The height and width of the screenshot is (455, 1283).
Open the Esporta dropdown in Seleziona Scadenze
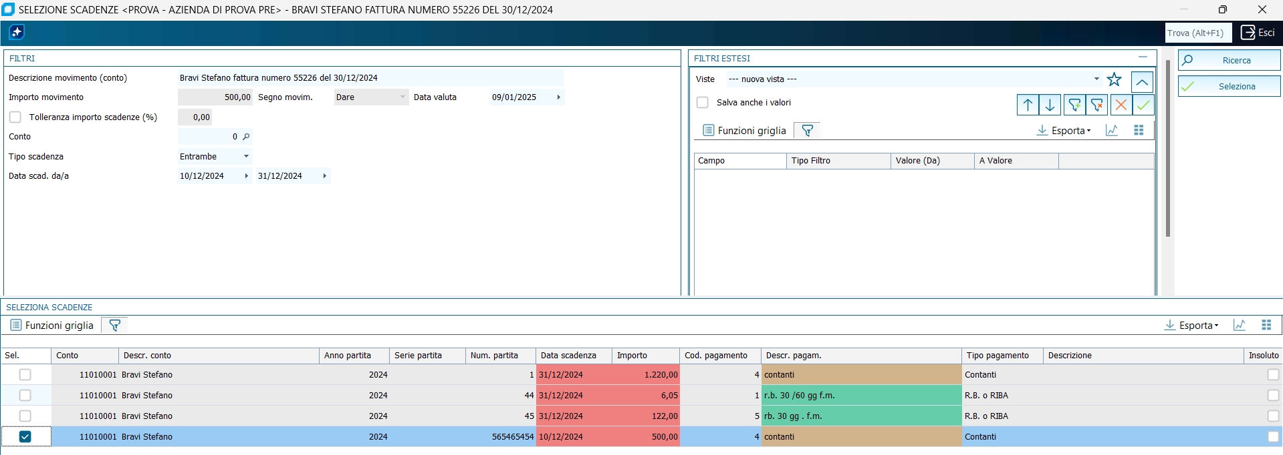coord(1195,326)
